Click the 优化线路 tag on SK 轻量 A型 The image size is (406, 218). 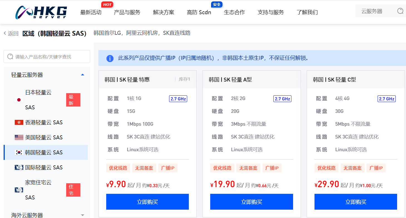[222, 168]
